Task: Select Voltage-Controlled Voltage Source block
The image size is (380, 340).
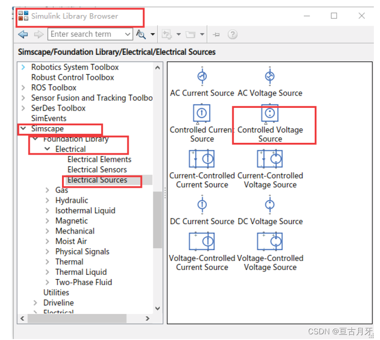Action: point(270,252)
